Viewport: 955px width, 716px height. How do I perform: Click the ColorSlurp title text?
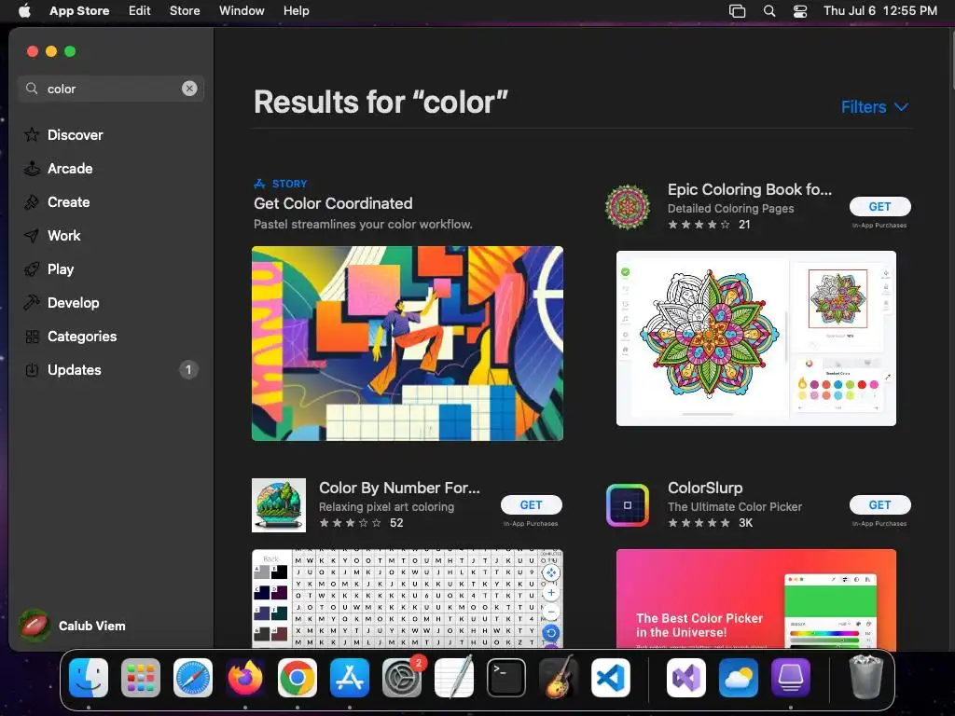pos(705,488)
